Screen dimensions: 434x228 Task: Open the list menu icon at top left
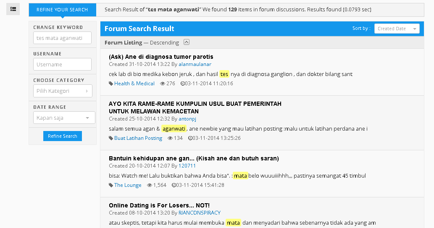13,9
